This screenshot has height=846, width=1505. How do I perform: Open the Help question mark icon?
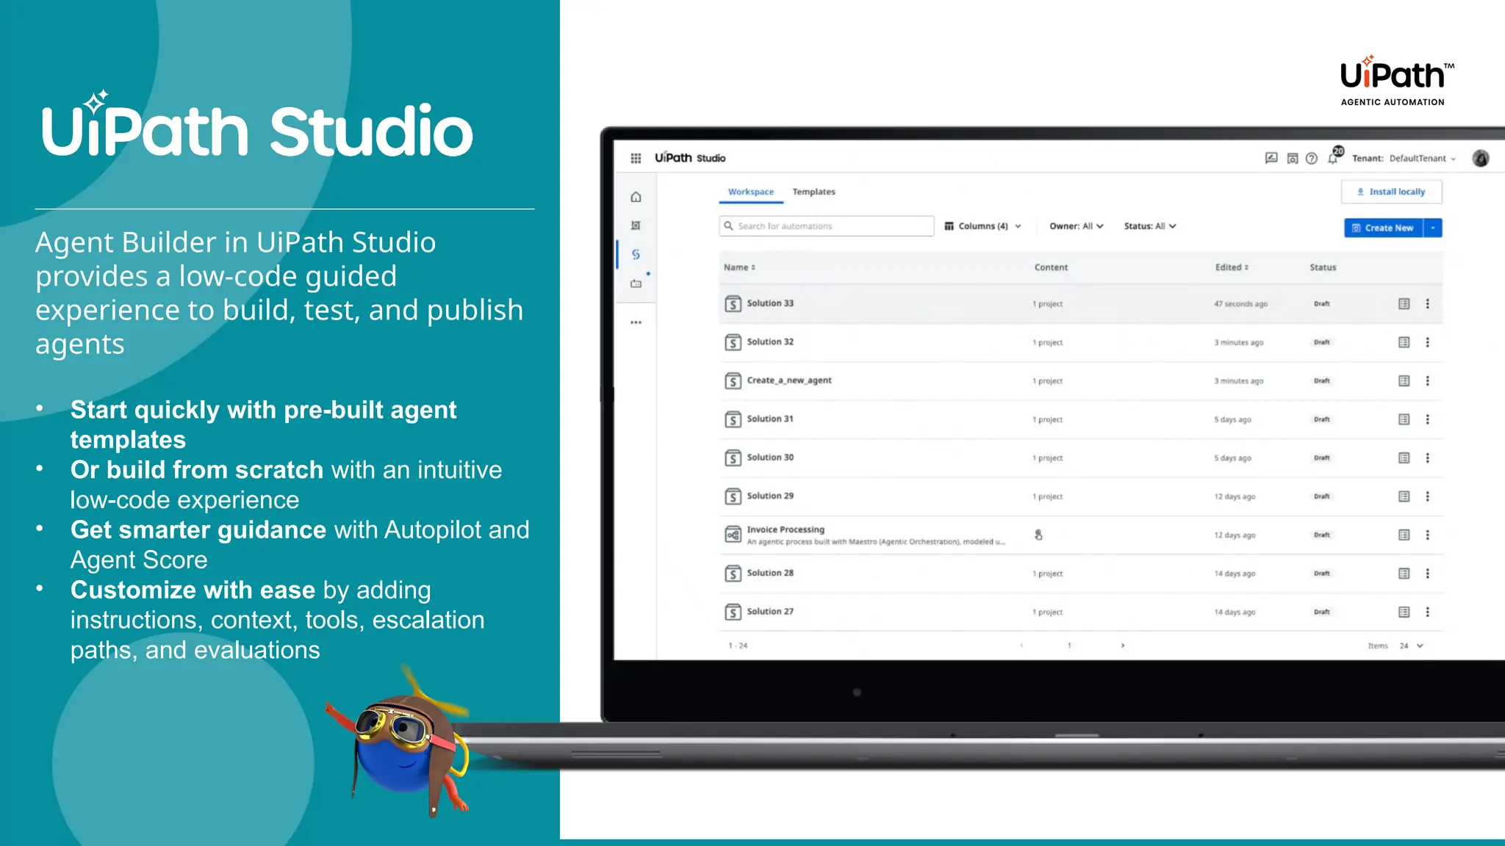[x=1312, y=158]
